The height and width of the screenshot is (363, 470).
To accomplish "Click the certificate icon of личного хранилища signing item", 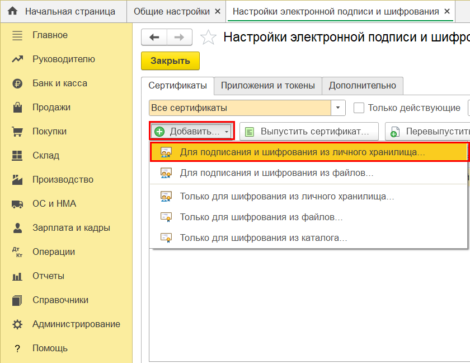I will pyautogui.click(x=166, y=152).
